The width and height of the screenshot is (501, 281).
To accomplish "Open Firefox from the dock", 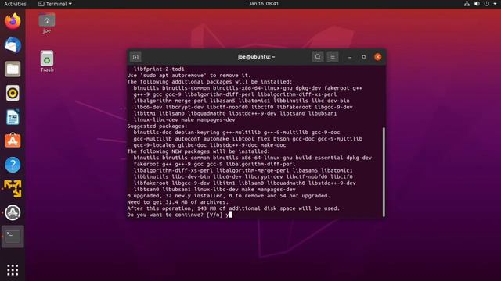I will click(x=13, y=21).
